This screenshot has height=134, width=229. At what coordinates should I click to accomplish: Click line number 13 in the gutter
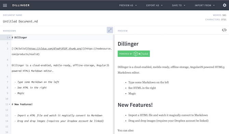coord(7,116)
